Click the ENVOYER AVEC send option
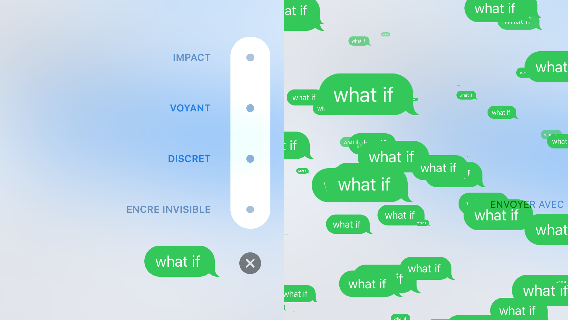Image resolution: width=568 pixels, height=320 pixels. point(527,204)
